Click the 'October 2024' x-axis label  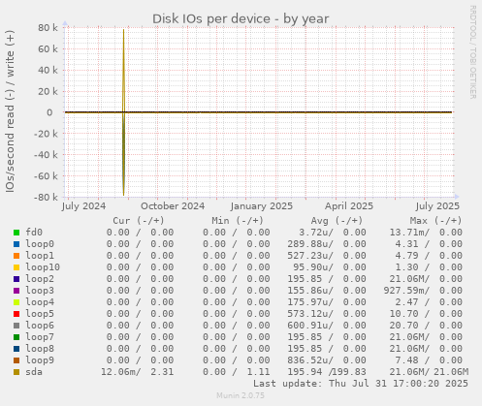click(x=173, y=206)
